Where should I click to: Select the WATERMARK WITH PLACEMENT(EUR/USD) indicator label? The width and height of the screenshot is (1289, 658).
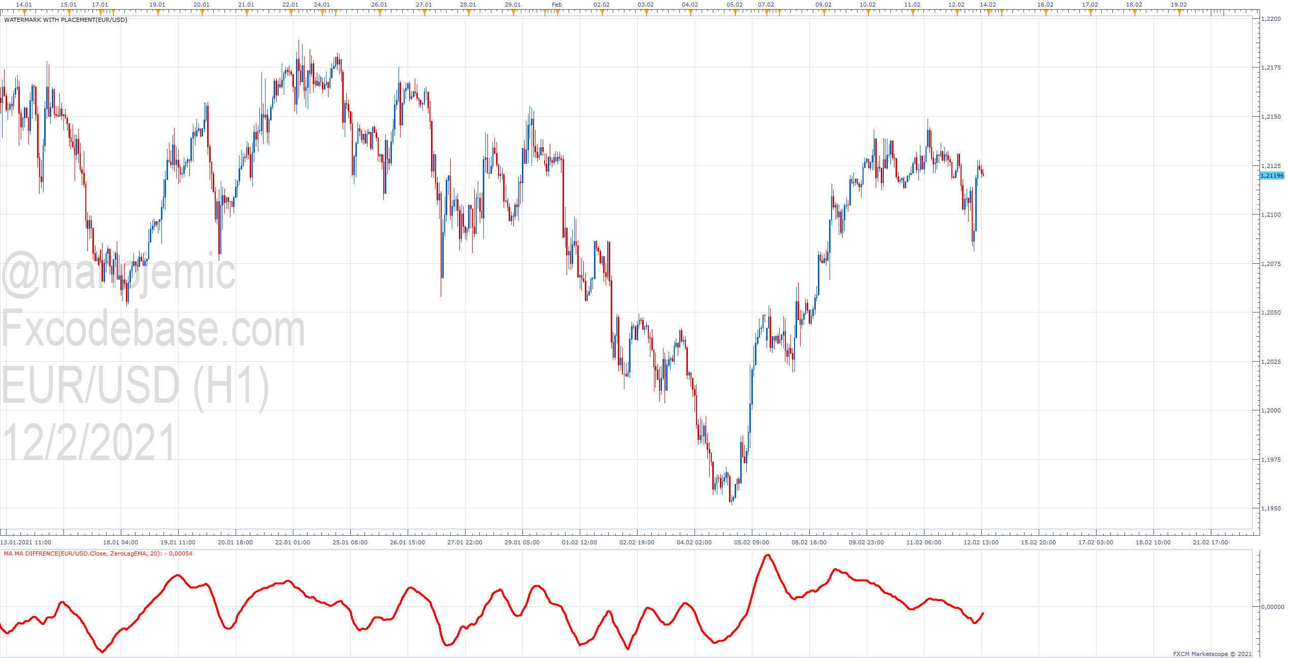[x=65, y=20]
